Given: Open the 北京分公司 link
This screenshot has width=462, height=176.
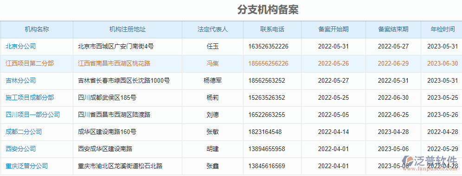Looking at the screenshot, I should click(20, 46).
